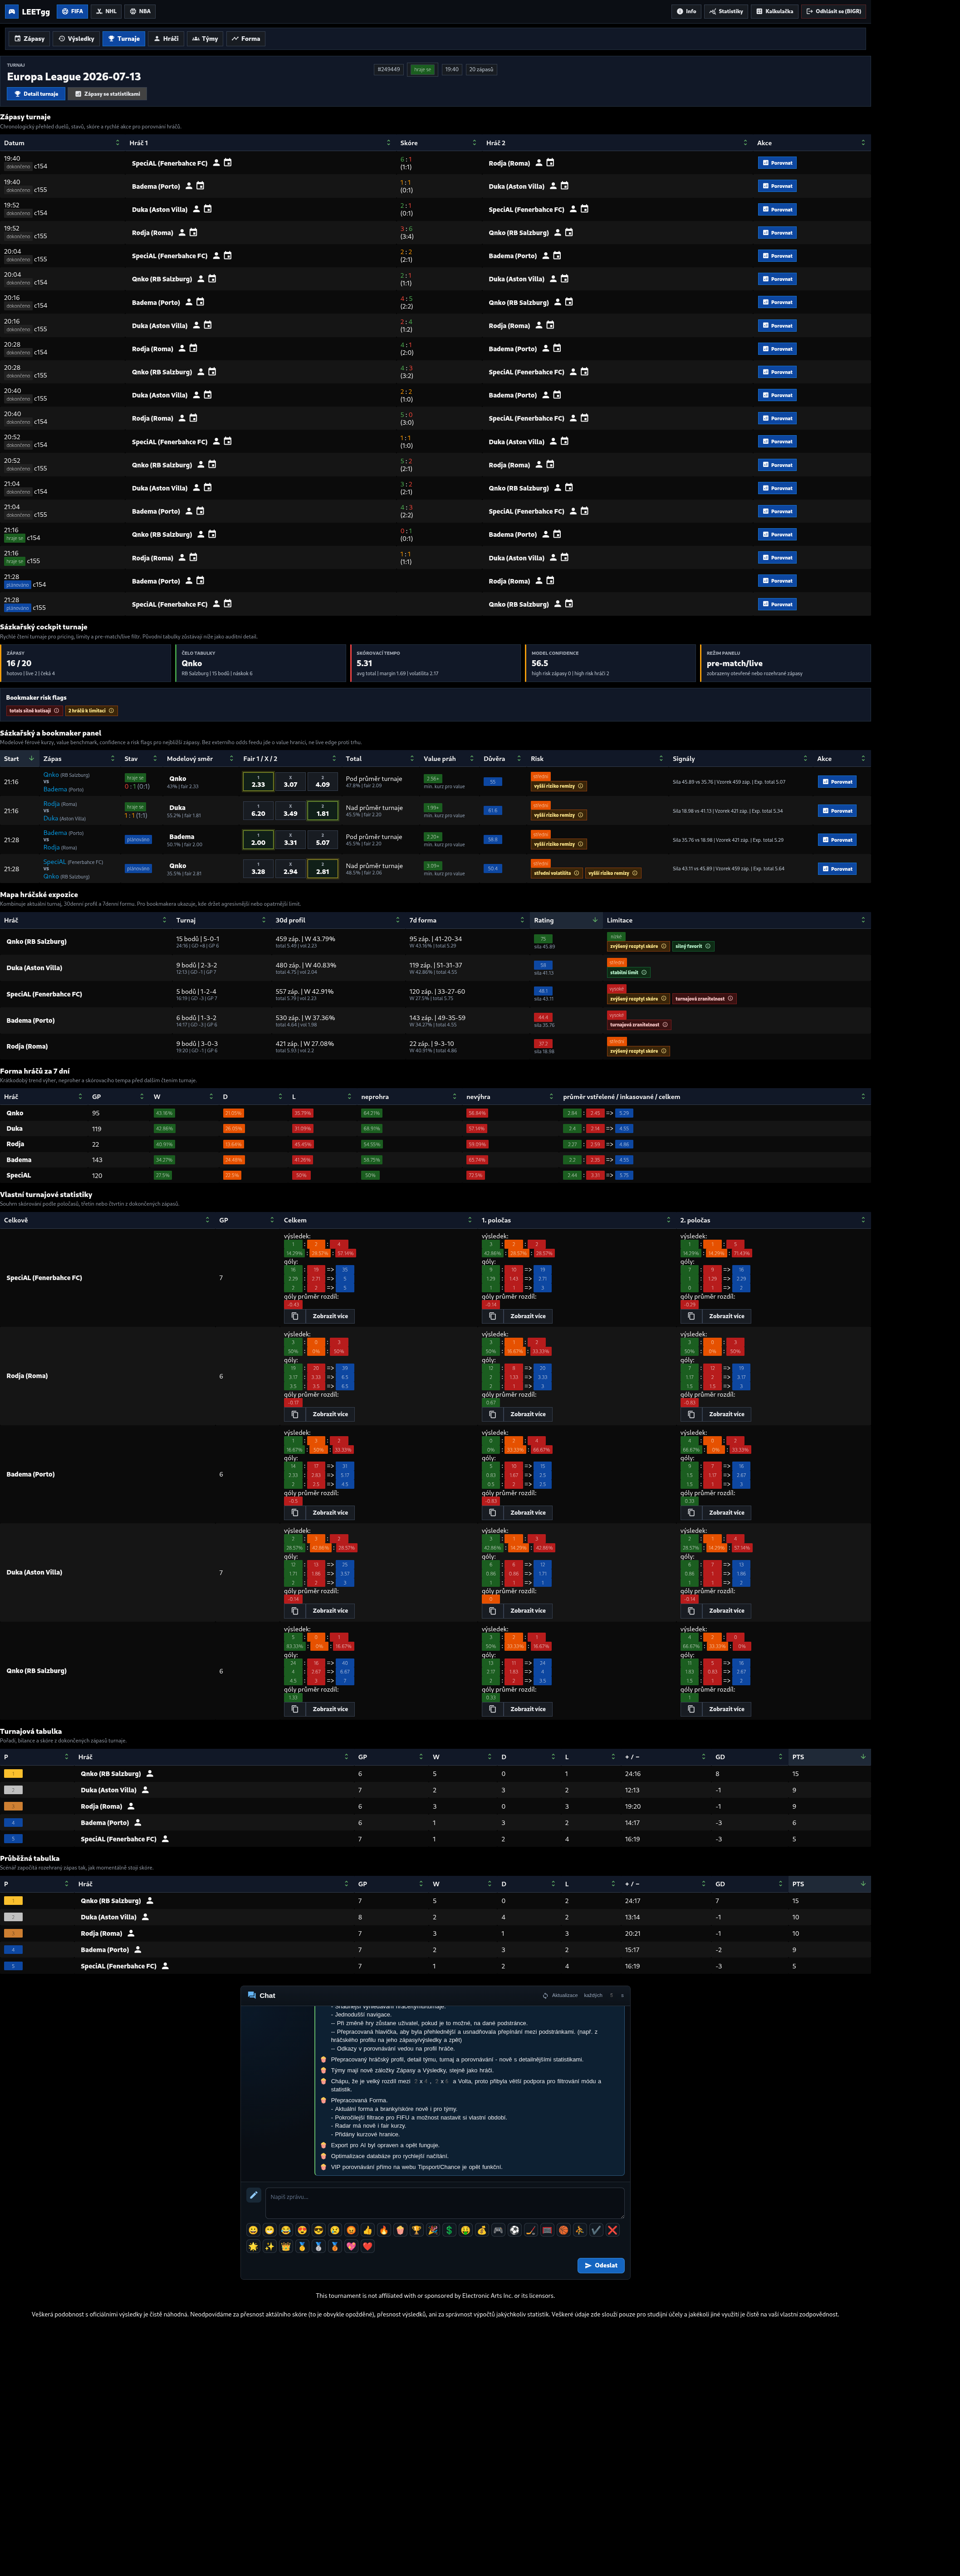The width and height of the screenshot is (960, 2576).
Task: Insert the green dollar sign emoji
Action: (x=449, y=2230)
